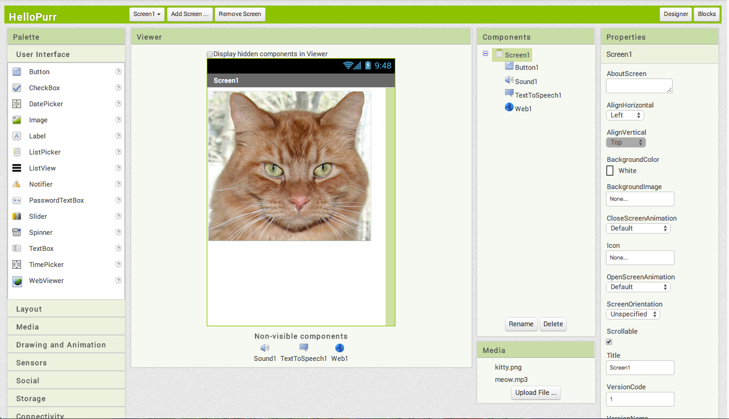
Task: Click the Sound1 speaker icon under Non-visible components
Action: [x=264, y=348]
